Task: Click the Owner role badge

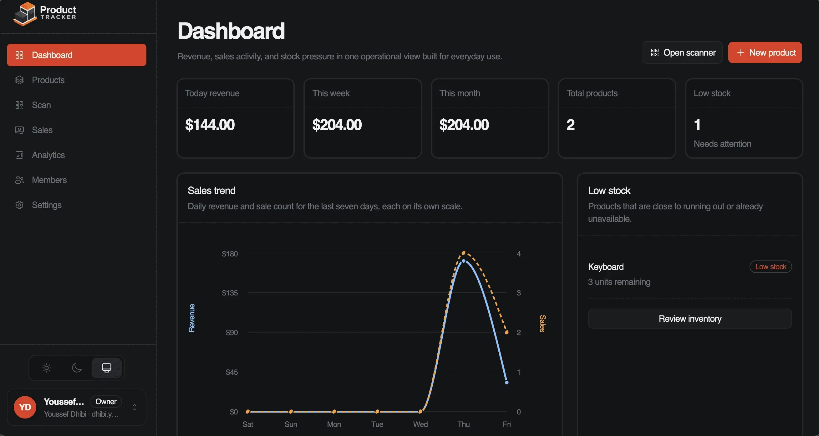Action: [106, 401]
